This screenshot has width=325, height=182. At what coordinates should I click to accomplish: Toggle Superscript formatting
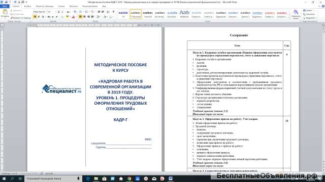click(x=57, y=17)
